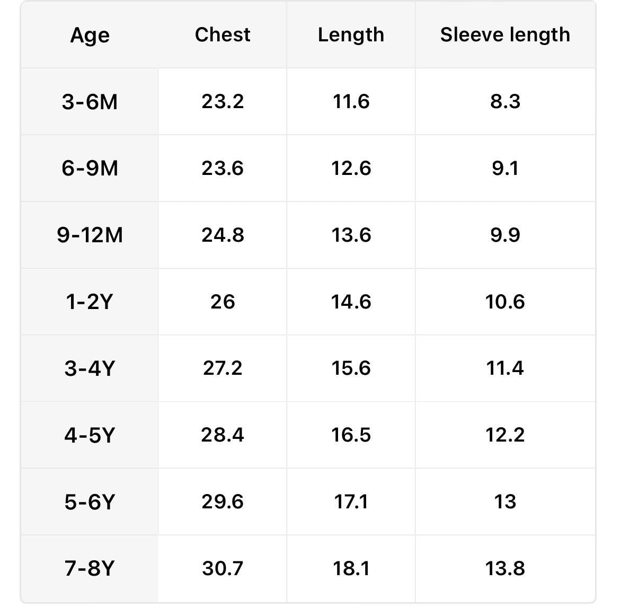Click the chest value 23.2
Image resolution: width=620 pixels, height=608 pixels.
tap(223, 101)
